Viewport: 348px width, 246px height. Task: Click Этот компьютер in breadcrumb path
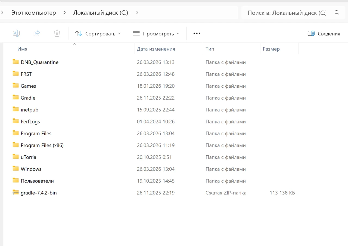(33, 13)
